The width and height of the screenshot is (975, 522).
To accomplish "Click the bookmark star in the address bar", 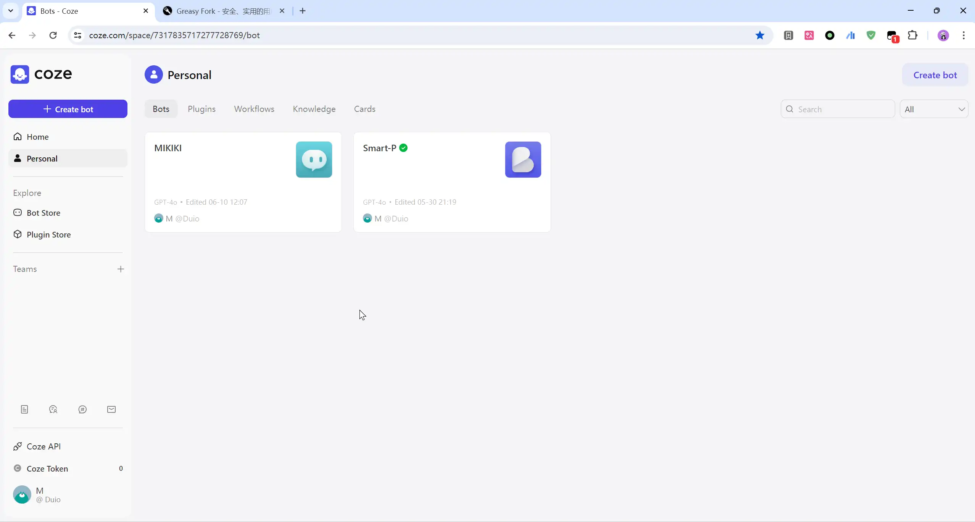I will point(760,35).
